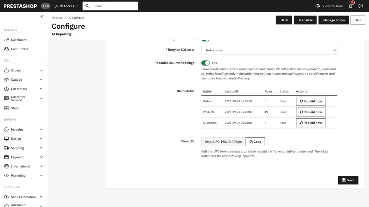Screen dimensions: 369x207
Task: Click Products last built timestamp 06:23:00
Action: tap(238, 112)
